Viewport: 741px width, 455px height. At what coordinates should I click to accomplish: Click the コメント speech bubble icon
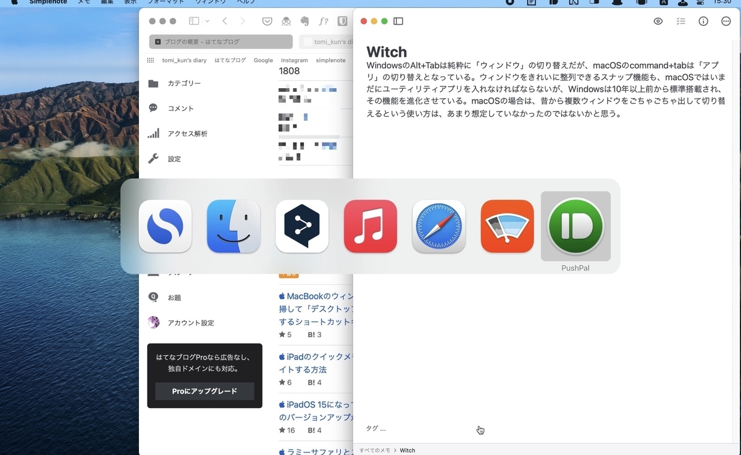click(x=153, y=108)
